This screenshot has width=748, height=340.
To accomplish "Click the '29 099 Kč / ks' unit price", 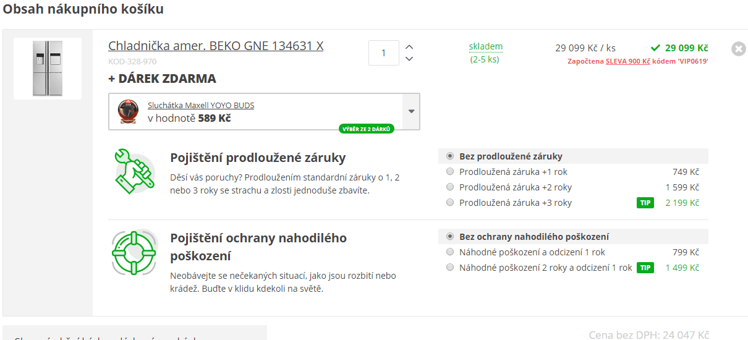I will click(585, 48).
